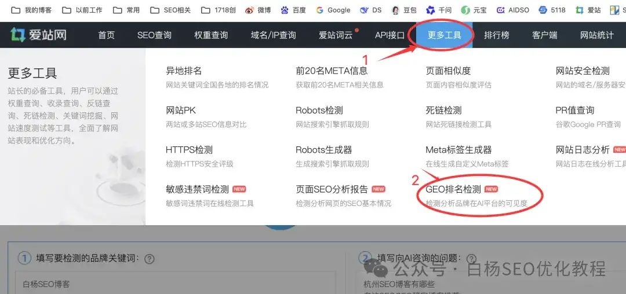This screenshot has height=294, width=626.
Task: Open the 异地排名 tool
Action: click(184, 71)
